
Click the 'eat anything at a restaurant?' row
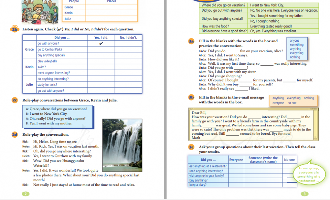point(242,166)
